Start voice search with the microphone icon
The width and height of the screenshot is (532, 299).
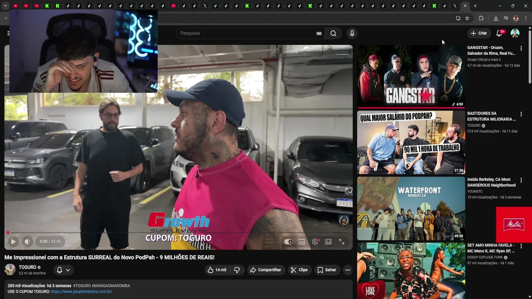click(x=352, y=33)
